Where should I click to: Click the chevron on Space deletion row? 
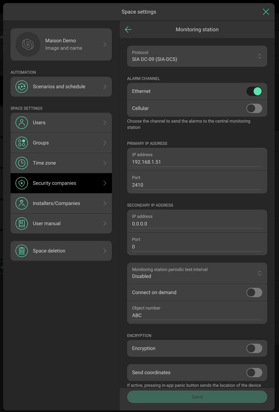click(105, 251)
